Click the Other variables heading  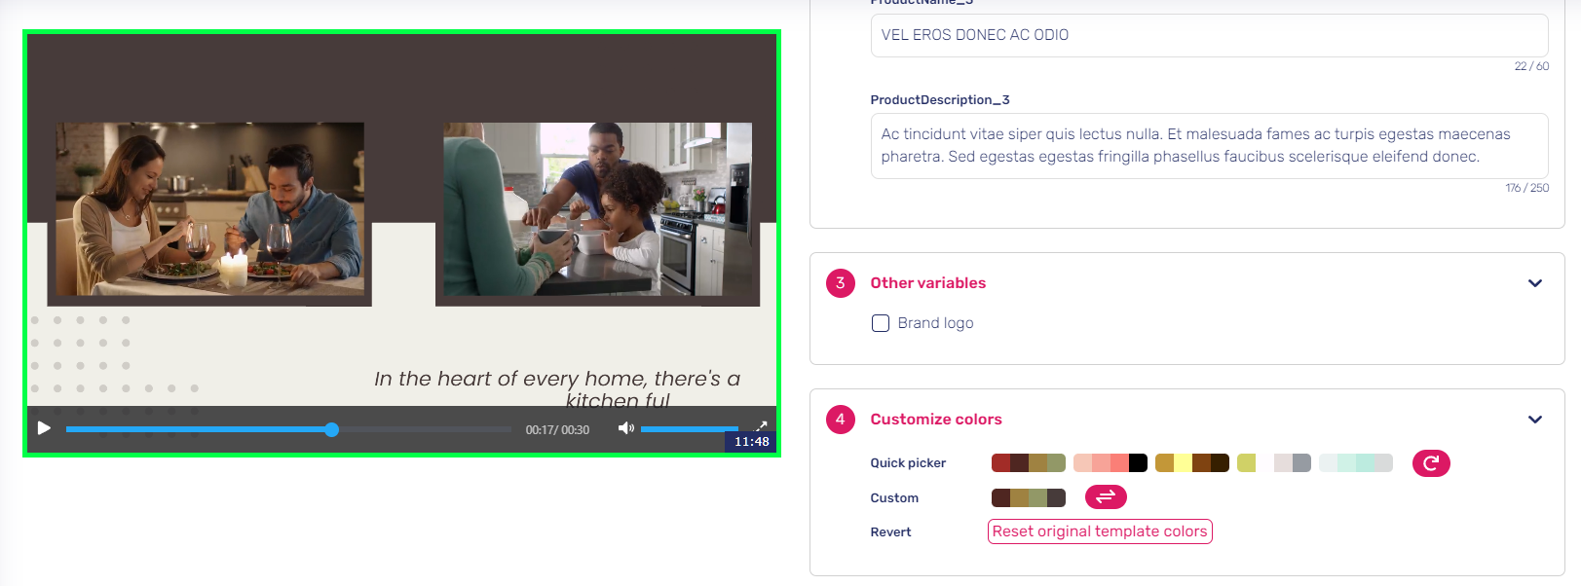point(928,283)
